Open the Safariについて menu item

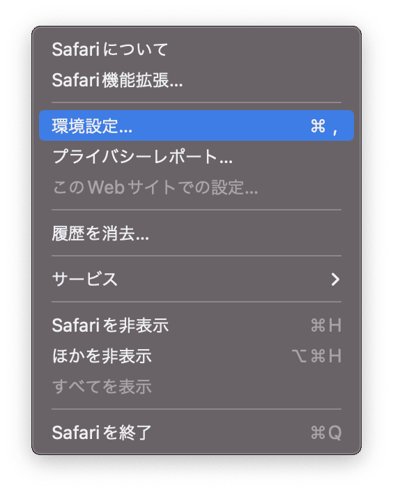click(196, 49)
